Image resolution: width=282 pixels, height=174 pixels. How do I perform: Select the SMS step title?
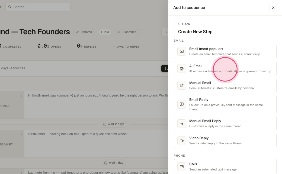[x=193, y=164]
